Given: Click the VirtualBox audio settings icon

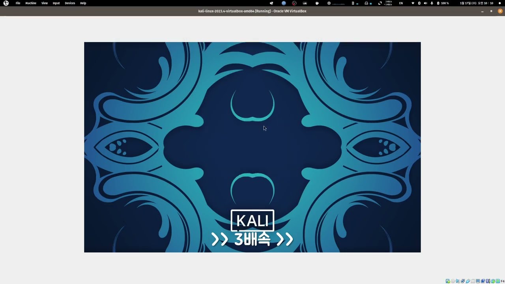Looking at the screenshot, I should coord(458,281).
